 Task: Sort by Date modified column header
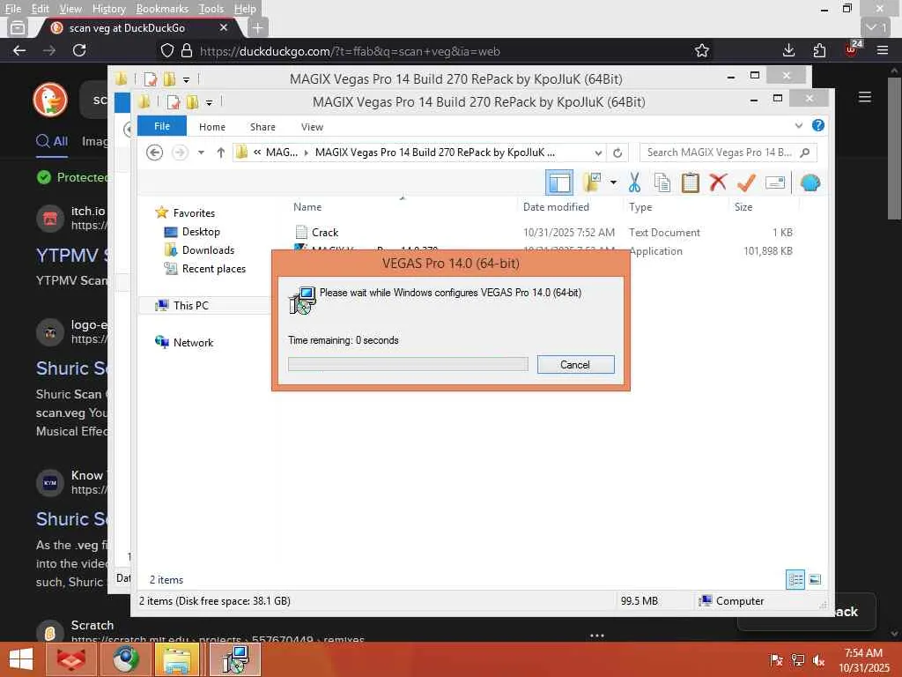click(x=556, y=207)
